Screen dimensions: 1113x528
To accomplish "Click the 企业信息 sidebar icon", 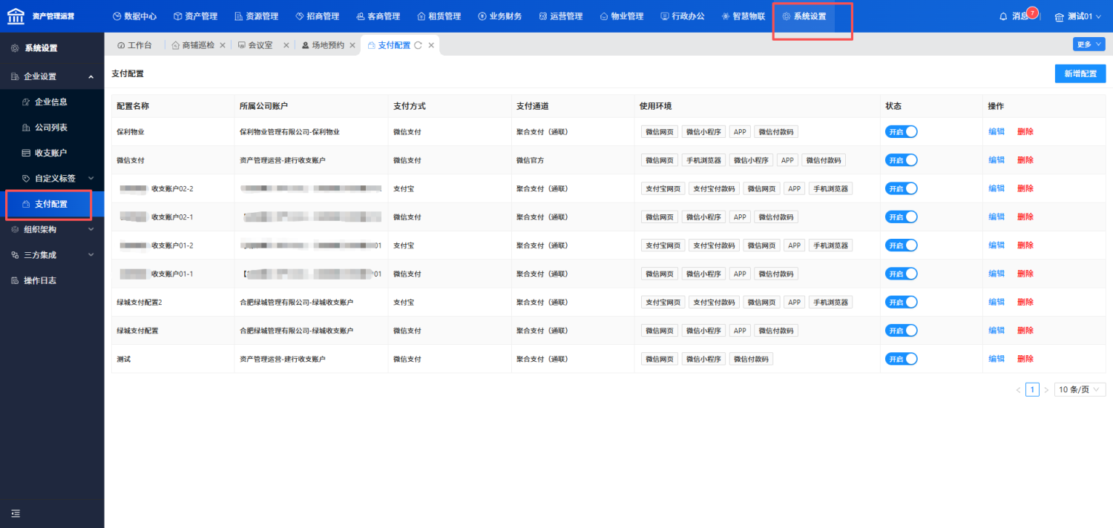I will click(x=27, y=102).
